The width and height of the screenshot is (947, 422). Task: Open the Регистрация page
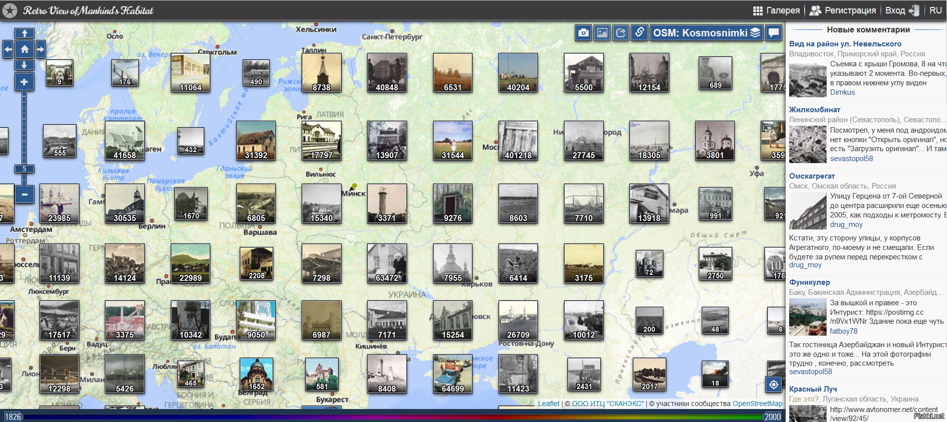(843, 10)
